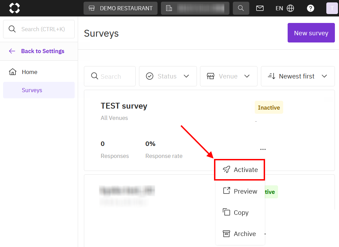339x247 pixels.
Task: Choose Preview in the survey menu
Action: coord(240,191)
